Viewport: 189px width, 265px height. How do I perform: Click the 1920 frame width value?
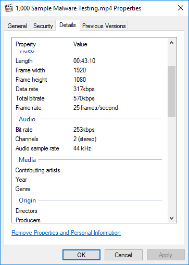click(80, 70)
